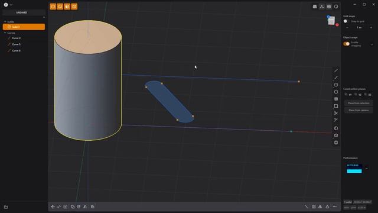Select the Line tool in right toolbar
The height and width of the screenshot is (213, 378).
336,70
